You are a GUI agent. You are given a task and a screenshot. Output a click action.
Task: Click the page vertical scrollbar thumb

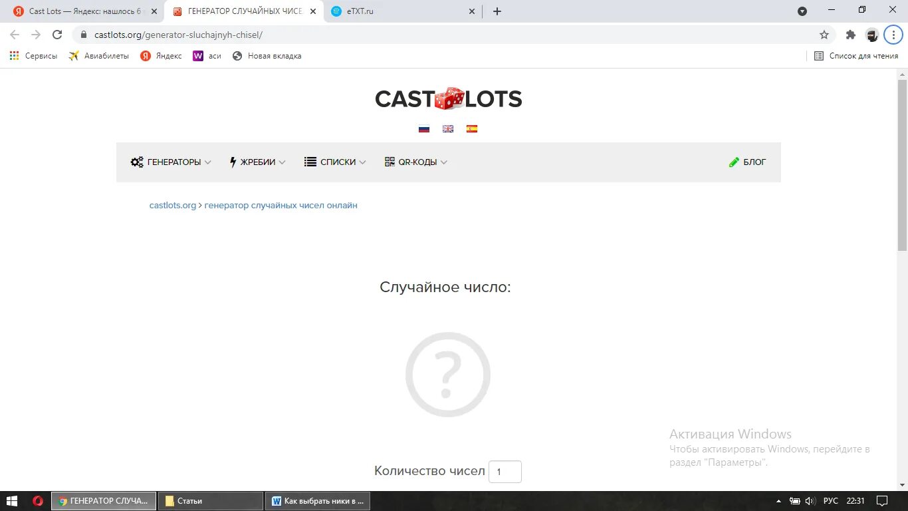click(x=902, y=165)
